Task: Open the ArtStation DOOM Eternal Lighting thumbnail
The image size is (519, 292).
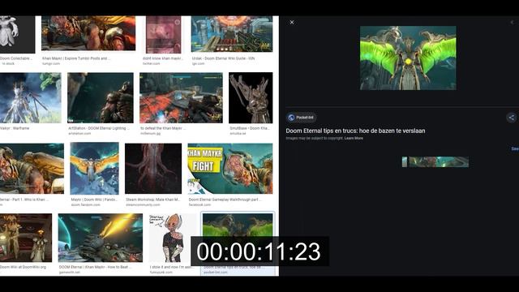Action: click(x=101, y=98)
